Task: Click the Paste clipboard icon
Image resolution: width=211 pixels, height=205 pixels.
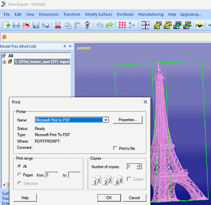Action: 77,25
